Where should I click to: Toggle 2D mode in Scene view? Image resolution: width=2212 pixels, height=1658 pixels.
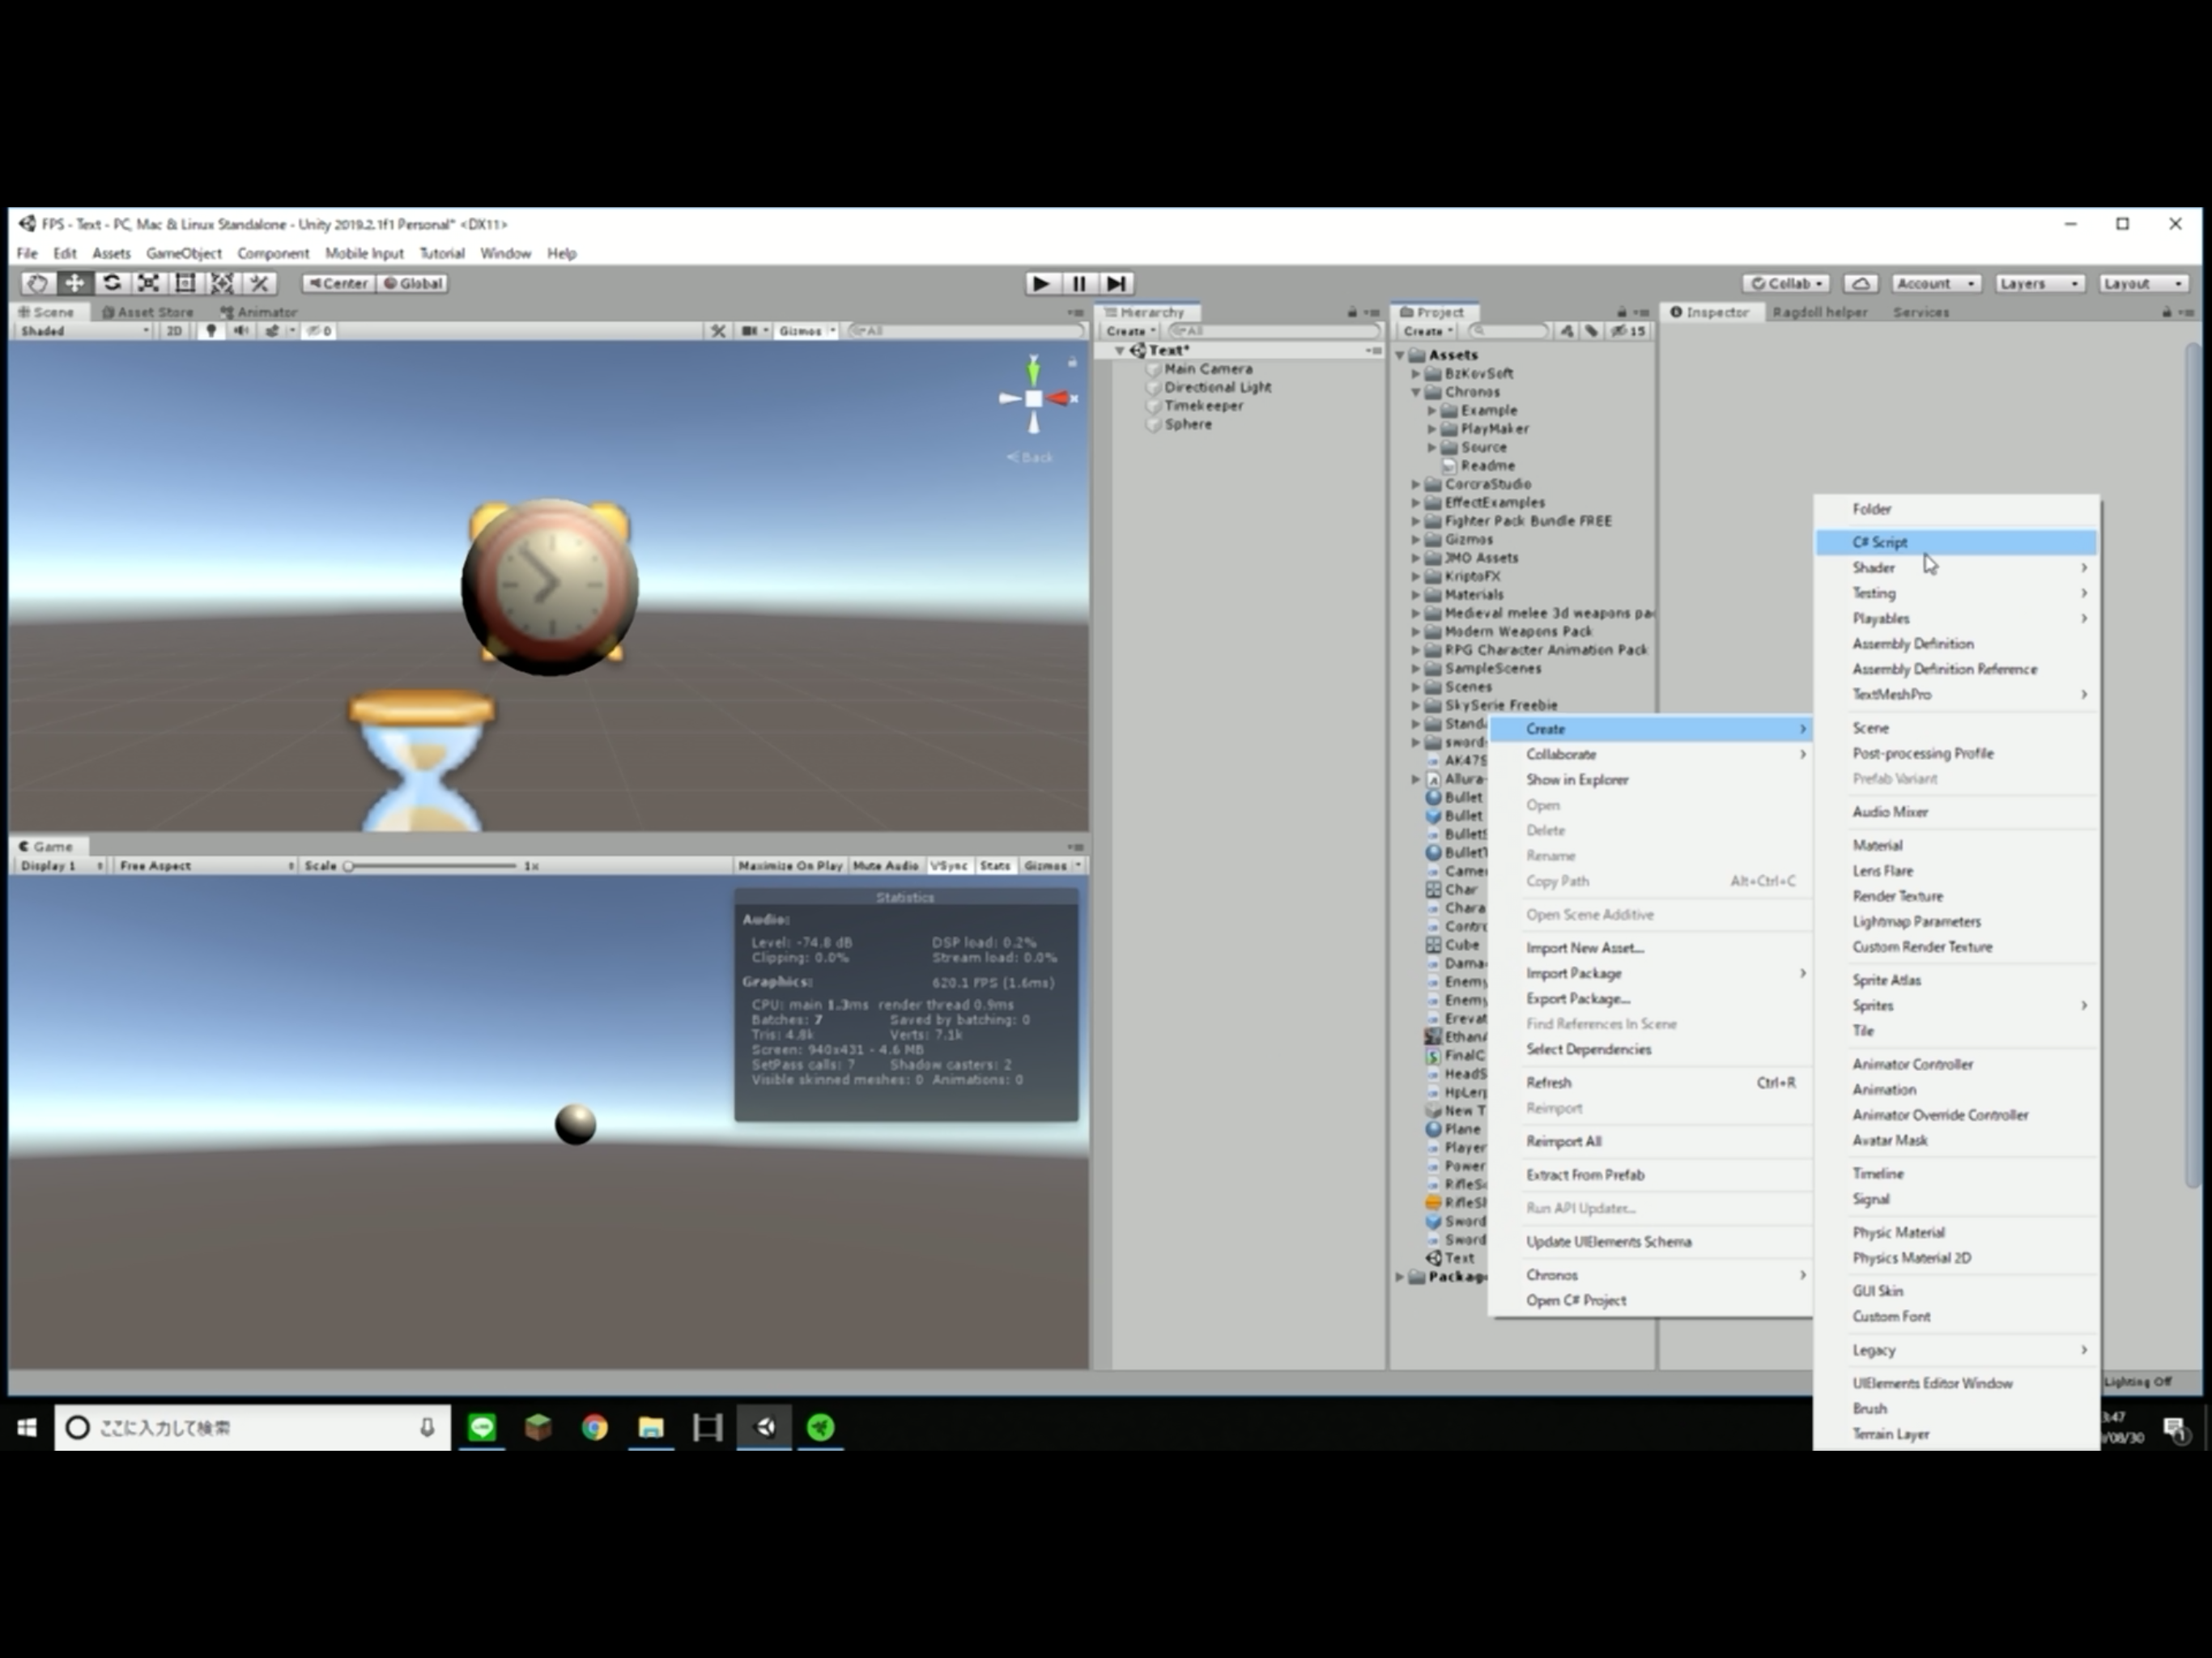[174, 331]
